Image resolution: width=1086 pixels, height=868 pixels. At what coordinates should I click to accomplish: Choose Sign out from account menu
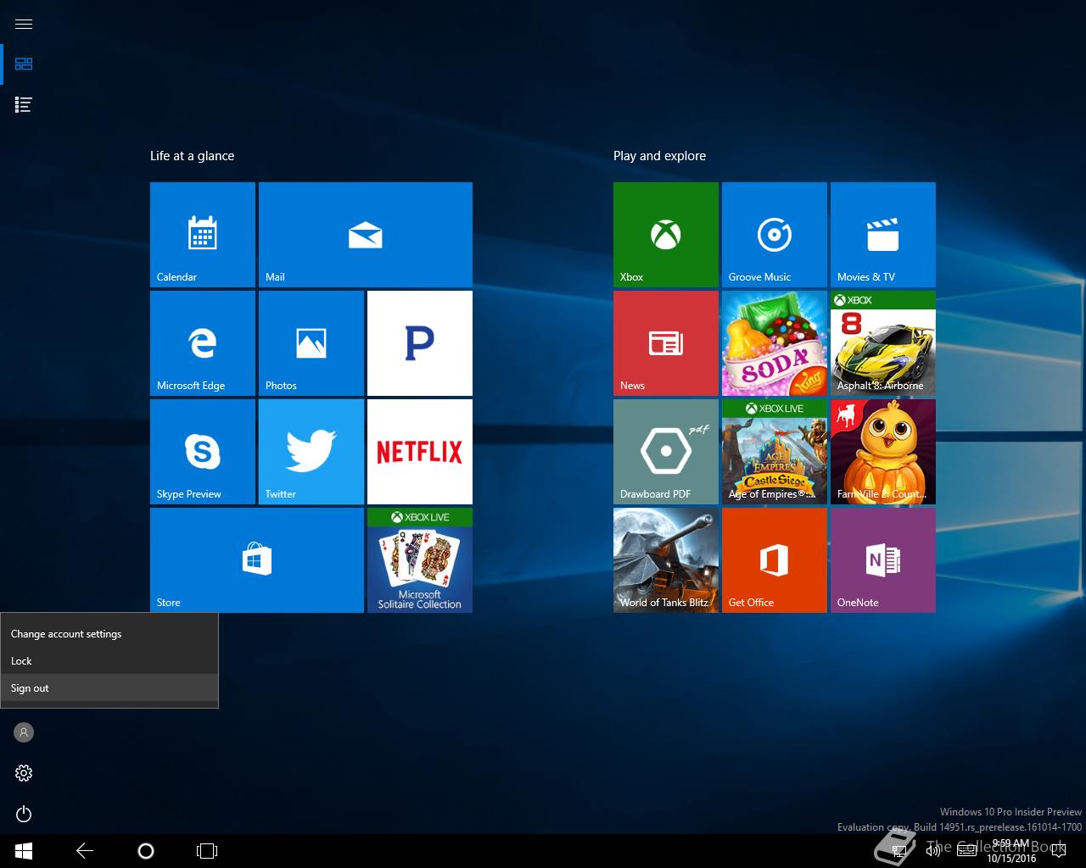[x=109, y=688]
